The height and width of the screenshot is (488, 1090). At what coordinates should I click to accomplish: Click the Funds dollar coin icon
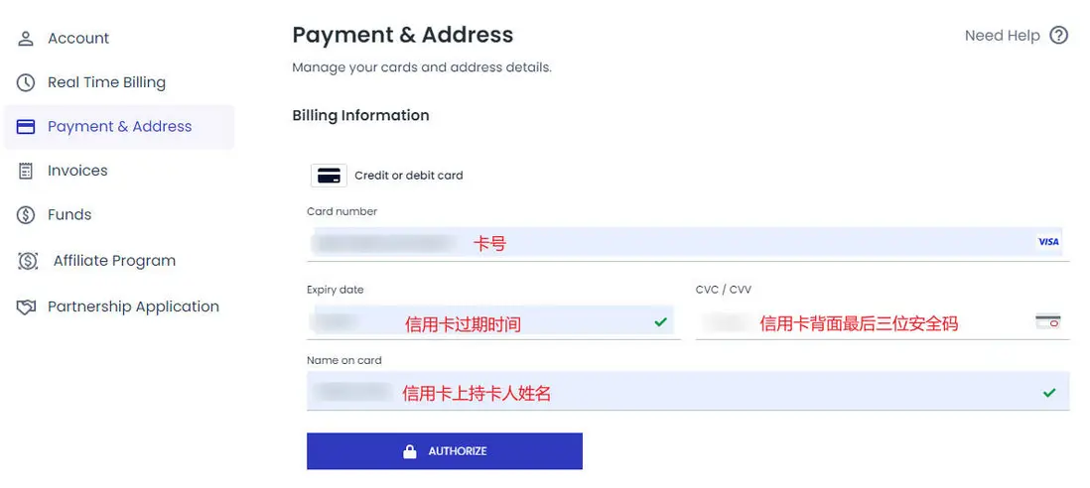click(26, 215)
